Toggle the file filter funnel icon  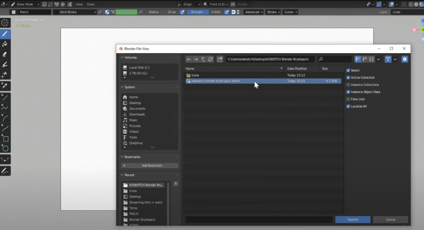coord(388,59)
